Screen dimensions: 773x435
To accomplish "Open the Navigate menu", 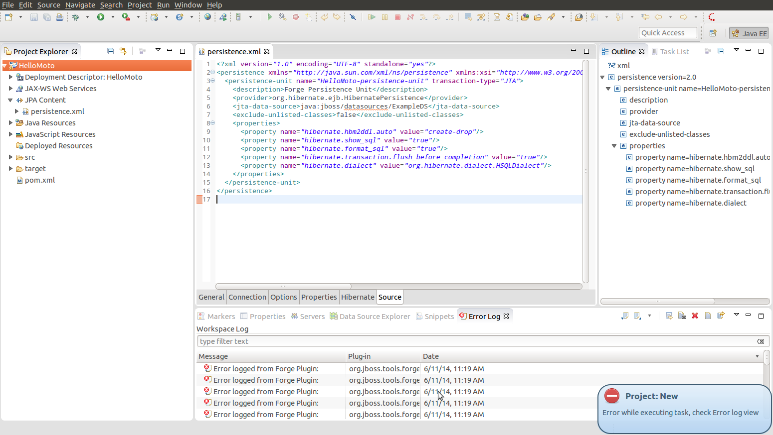I will (80, 5).
